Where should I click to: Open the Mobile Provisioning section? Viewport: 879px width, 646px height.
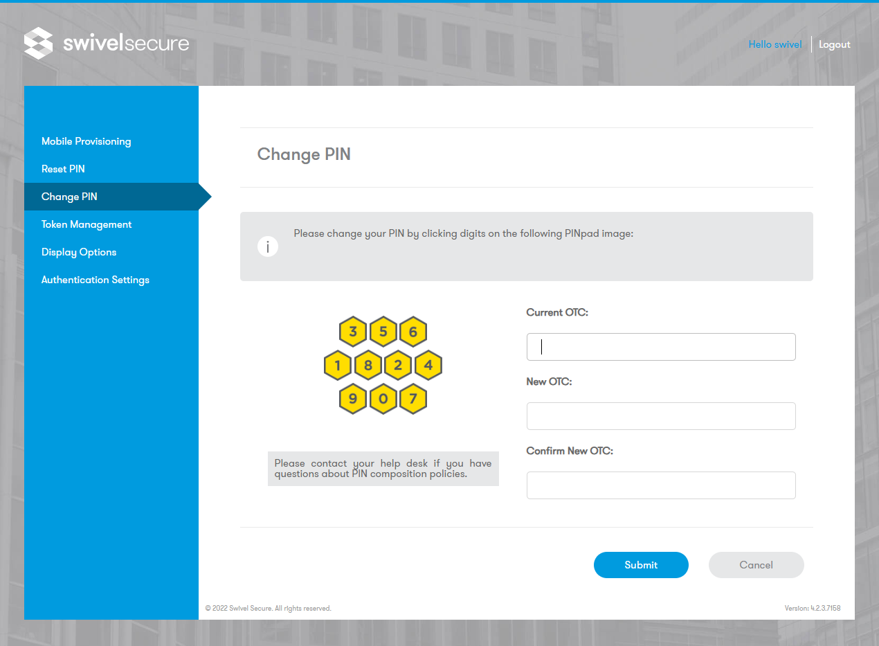coord(86,141)
